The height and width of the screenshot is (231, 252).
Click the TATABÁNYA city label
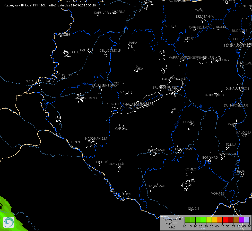tap(205, 16)
